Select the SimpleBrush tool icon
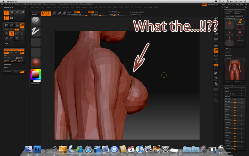This screenshot has height=156, width=249. (x=240, y=22)
